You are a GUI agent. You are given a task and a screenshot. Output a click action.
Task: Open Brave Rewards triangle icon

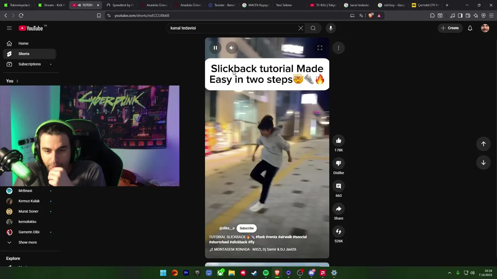pos(379,15)
